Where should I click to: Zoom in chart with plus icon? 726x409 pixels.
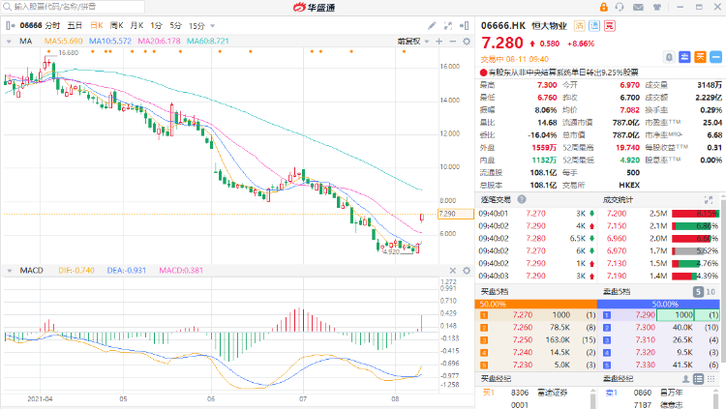point(439,42)
